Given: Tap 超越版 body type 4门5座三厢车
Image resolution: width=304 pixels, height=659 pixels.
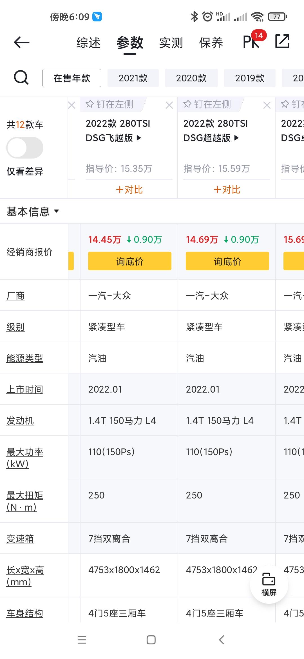Looking at the screenshot, I should (214, 613).
